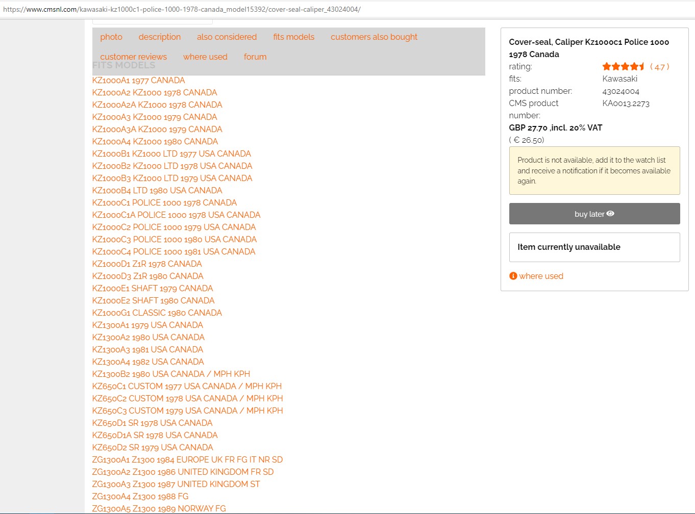Screen dimensions: 695x514
Task: Click the orange info icon beside where used
Action: tap(513, 276)
